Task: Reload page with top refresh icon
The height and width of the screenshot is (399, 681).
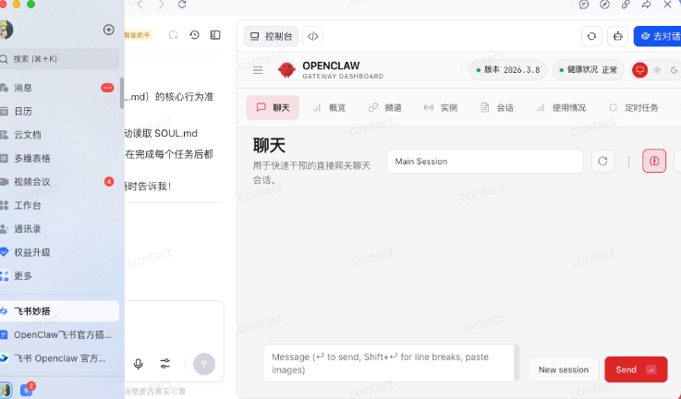Action: click(x=182, y=5)
